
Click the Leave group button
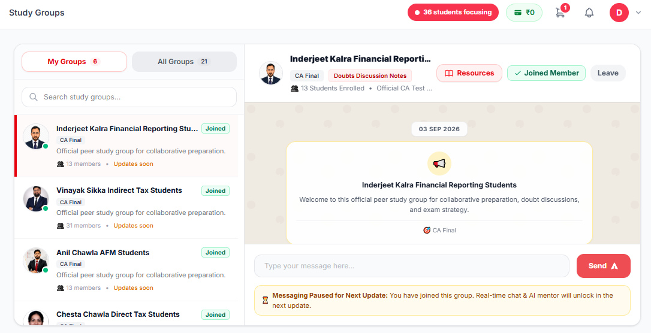[x=608, y=73]
